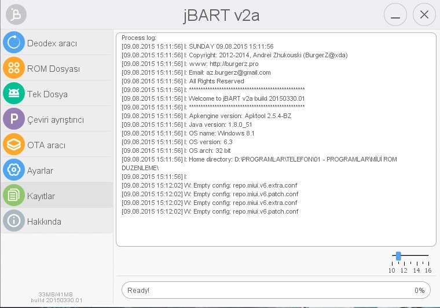Click the green documents Kayıtlar icon
This screenshot has height=308, width=440.
pos(14,195)
